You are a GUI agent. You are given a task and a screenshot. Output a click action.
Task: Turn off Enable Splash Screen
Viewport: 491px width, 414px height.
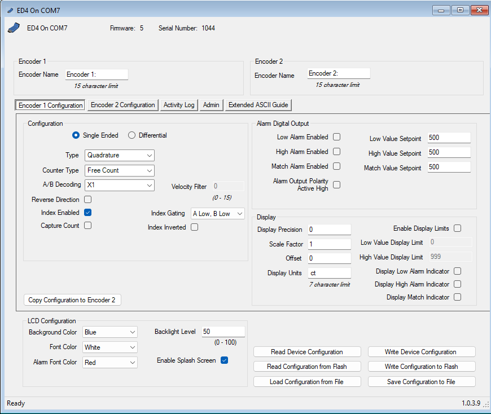[224, 360]
